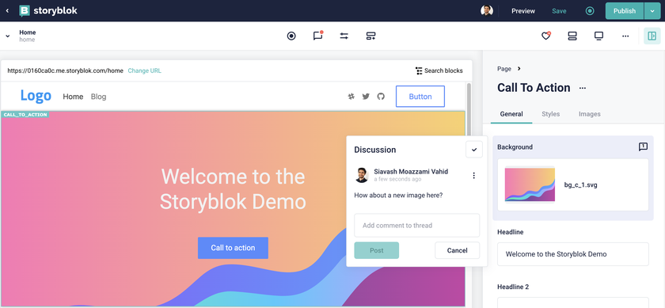Image resolution: width=665 pixels, height=308 pixels.
Task: Click the heart icon with notification dot
Action: click(546, 36)
